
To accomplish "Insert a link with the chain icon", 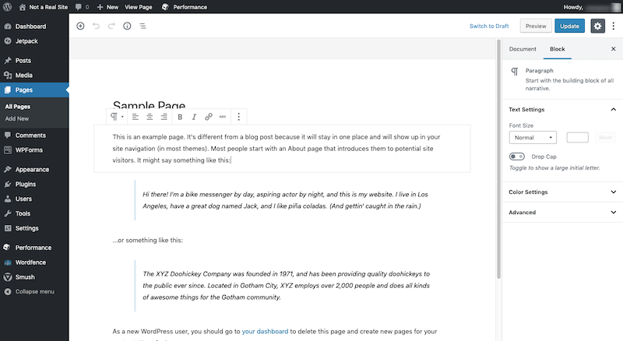I will pos(208,117).
